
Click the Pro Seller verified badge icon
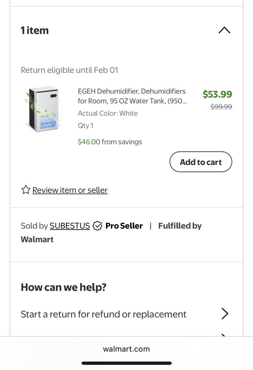[98, 226]
